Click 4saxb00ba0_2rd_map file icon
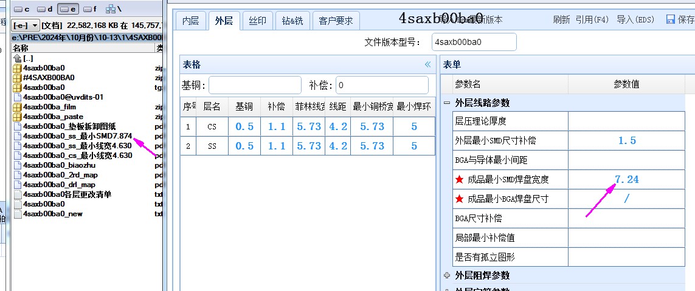Image resolution: width=695 pixels, height=291 pixels. 17,175
